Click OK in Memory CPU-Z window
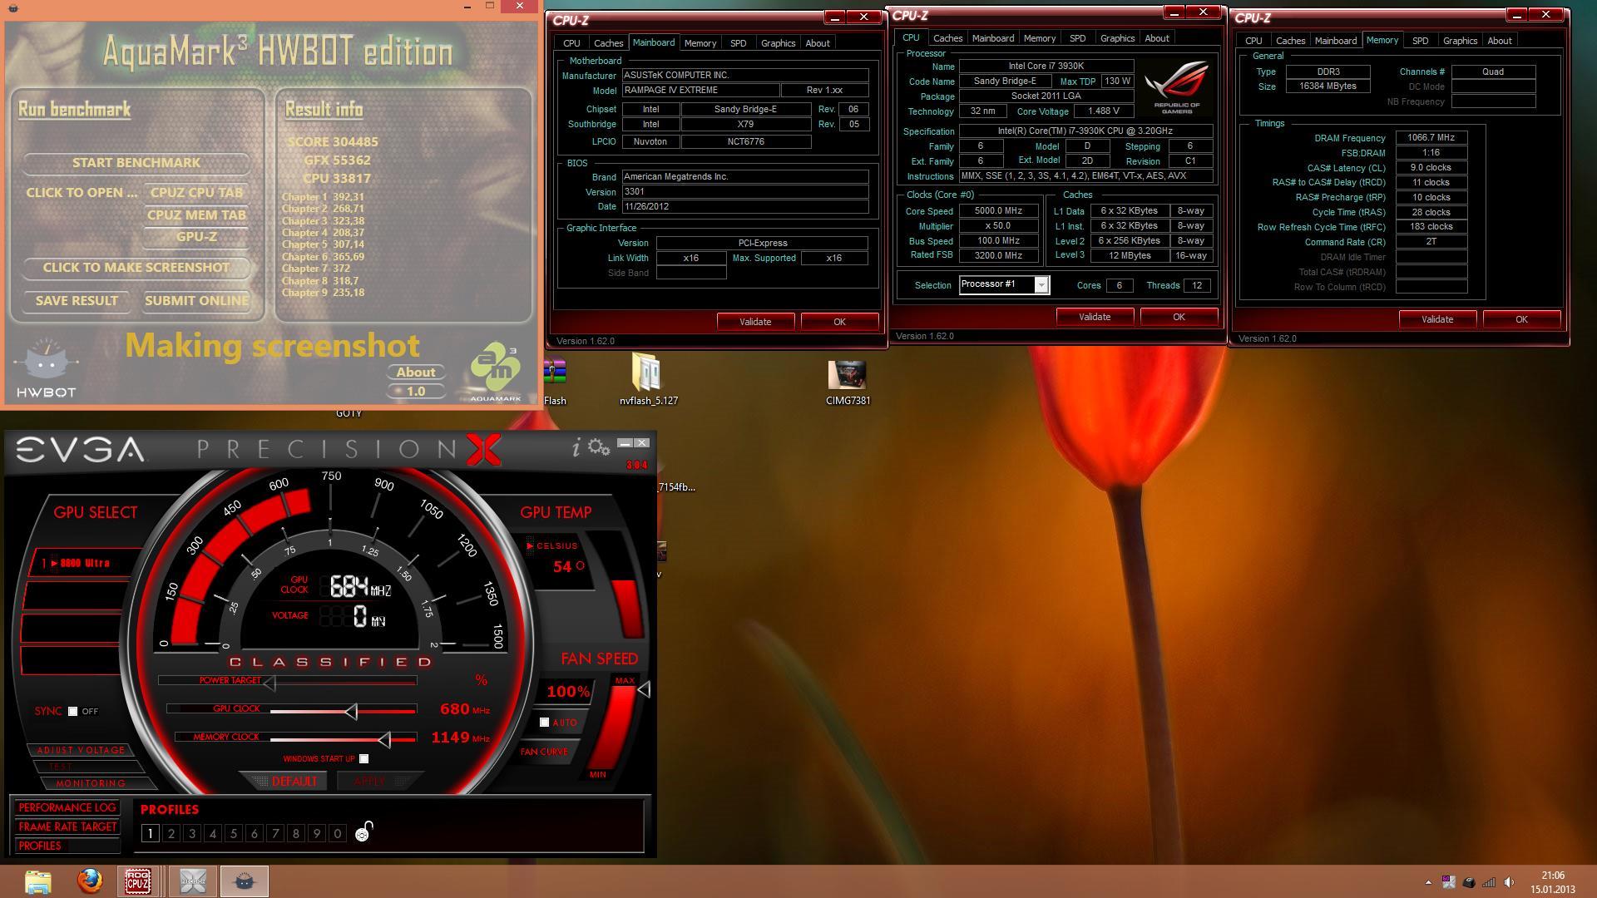The width and height of the screenshot is (1597, 898). [1521, 319]
